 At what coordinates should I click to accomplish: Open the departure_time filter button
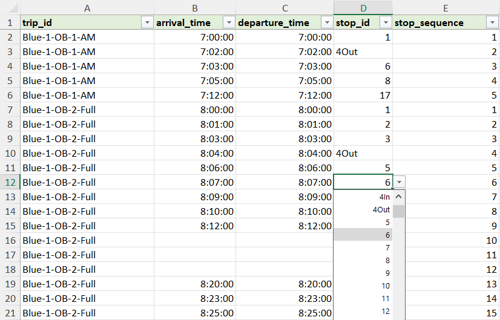pos(326,23)
